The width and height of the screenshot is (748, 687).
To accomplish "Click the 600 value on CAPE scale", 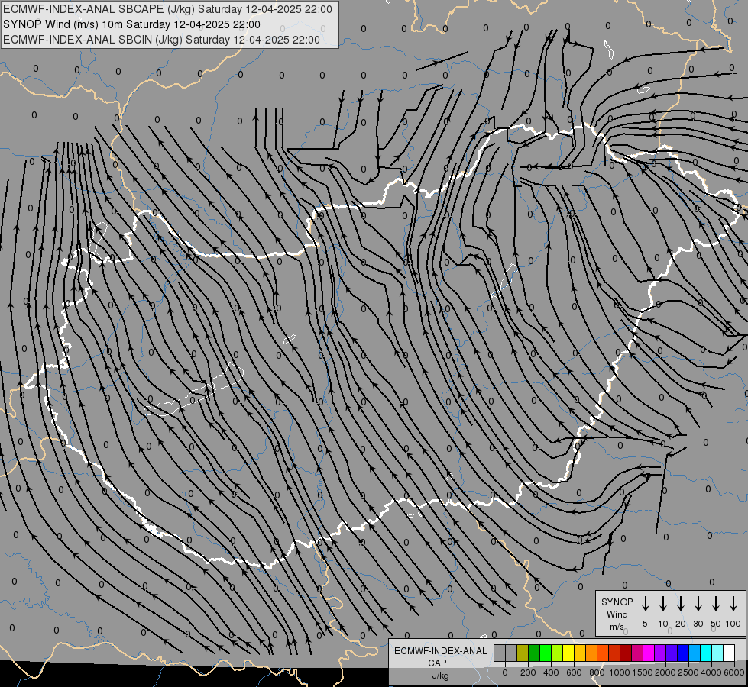I will point(574,672).
